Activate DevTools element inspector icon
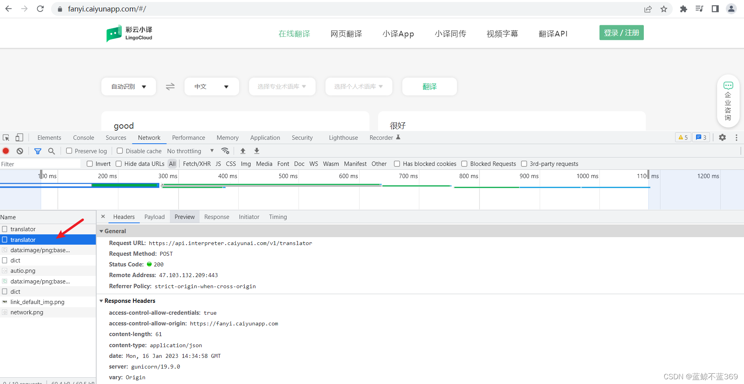 coord(6,138)
